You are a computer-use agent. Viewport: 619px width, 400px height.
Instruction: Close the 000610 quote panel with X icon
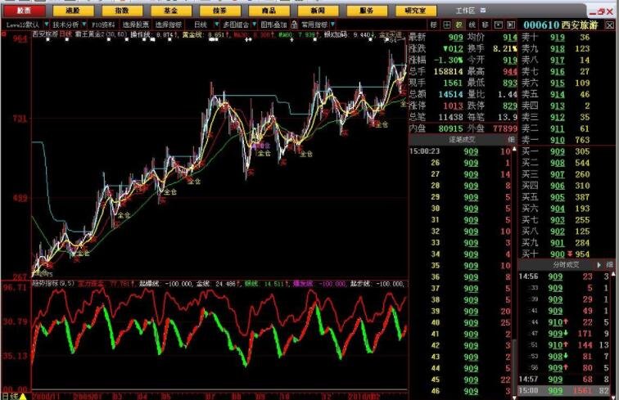coord(610,25)
